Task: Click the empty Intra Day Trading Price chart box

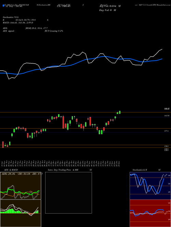Action: (x=68, y=193)
